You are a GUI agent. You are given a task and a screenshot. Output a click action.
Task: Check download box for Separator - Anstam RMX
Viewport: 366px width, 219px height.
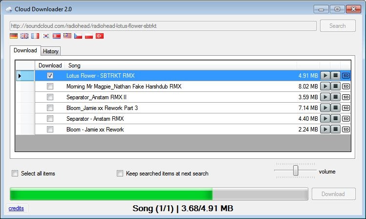50,119
